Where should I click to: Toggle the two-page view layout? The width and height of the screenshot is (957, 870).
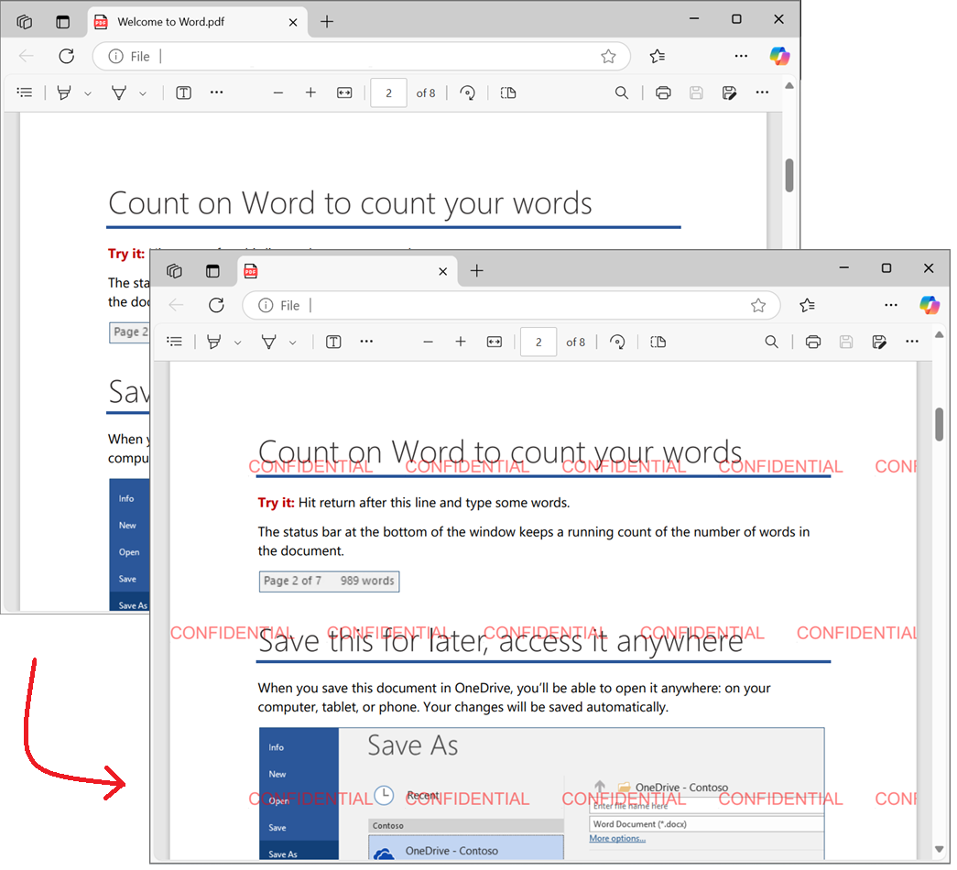[658, 342]
